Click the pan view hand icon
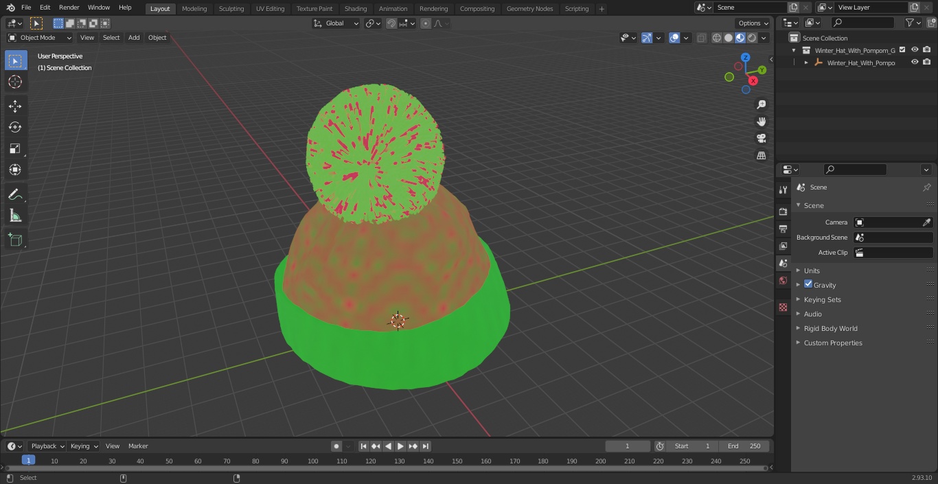Viewport: 938px width, 484px height. coord(761,122)
